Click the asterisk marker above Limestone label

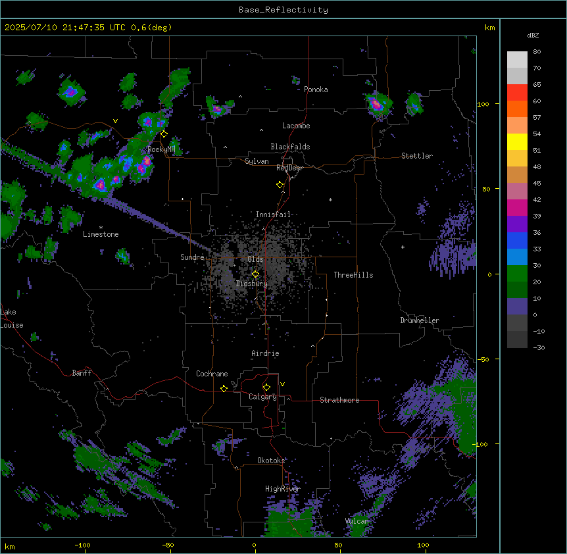click(101, 228)
